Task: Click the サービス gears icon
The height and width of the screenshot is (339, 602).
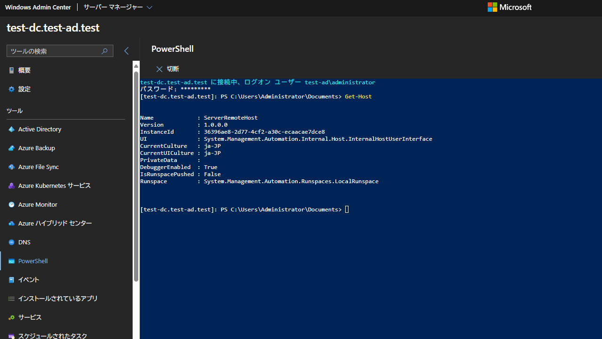Action: pos(11,317)
